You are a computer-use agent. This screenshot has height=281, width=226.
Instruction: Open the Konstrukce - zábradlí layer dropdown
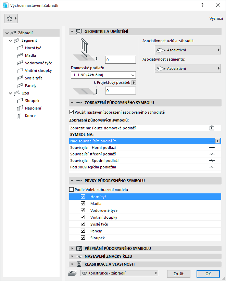tap(119, 273)
